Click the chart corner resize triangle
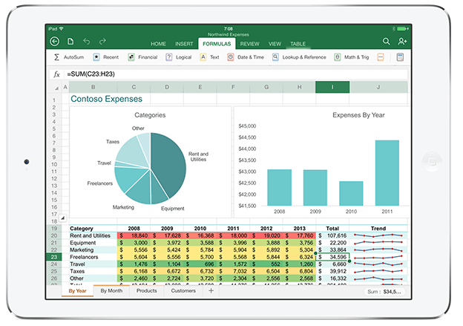 pos(63,218)
